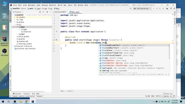Expand the .gradle folder in project tree

pyautogui.click(x=15, y=17)
